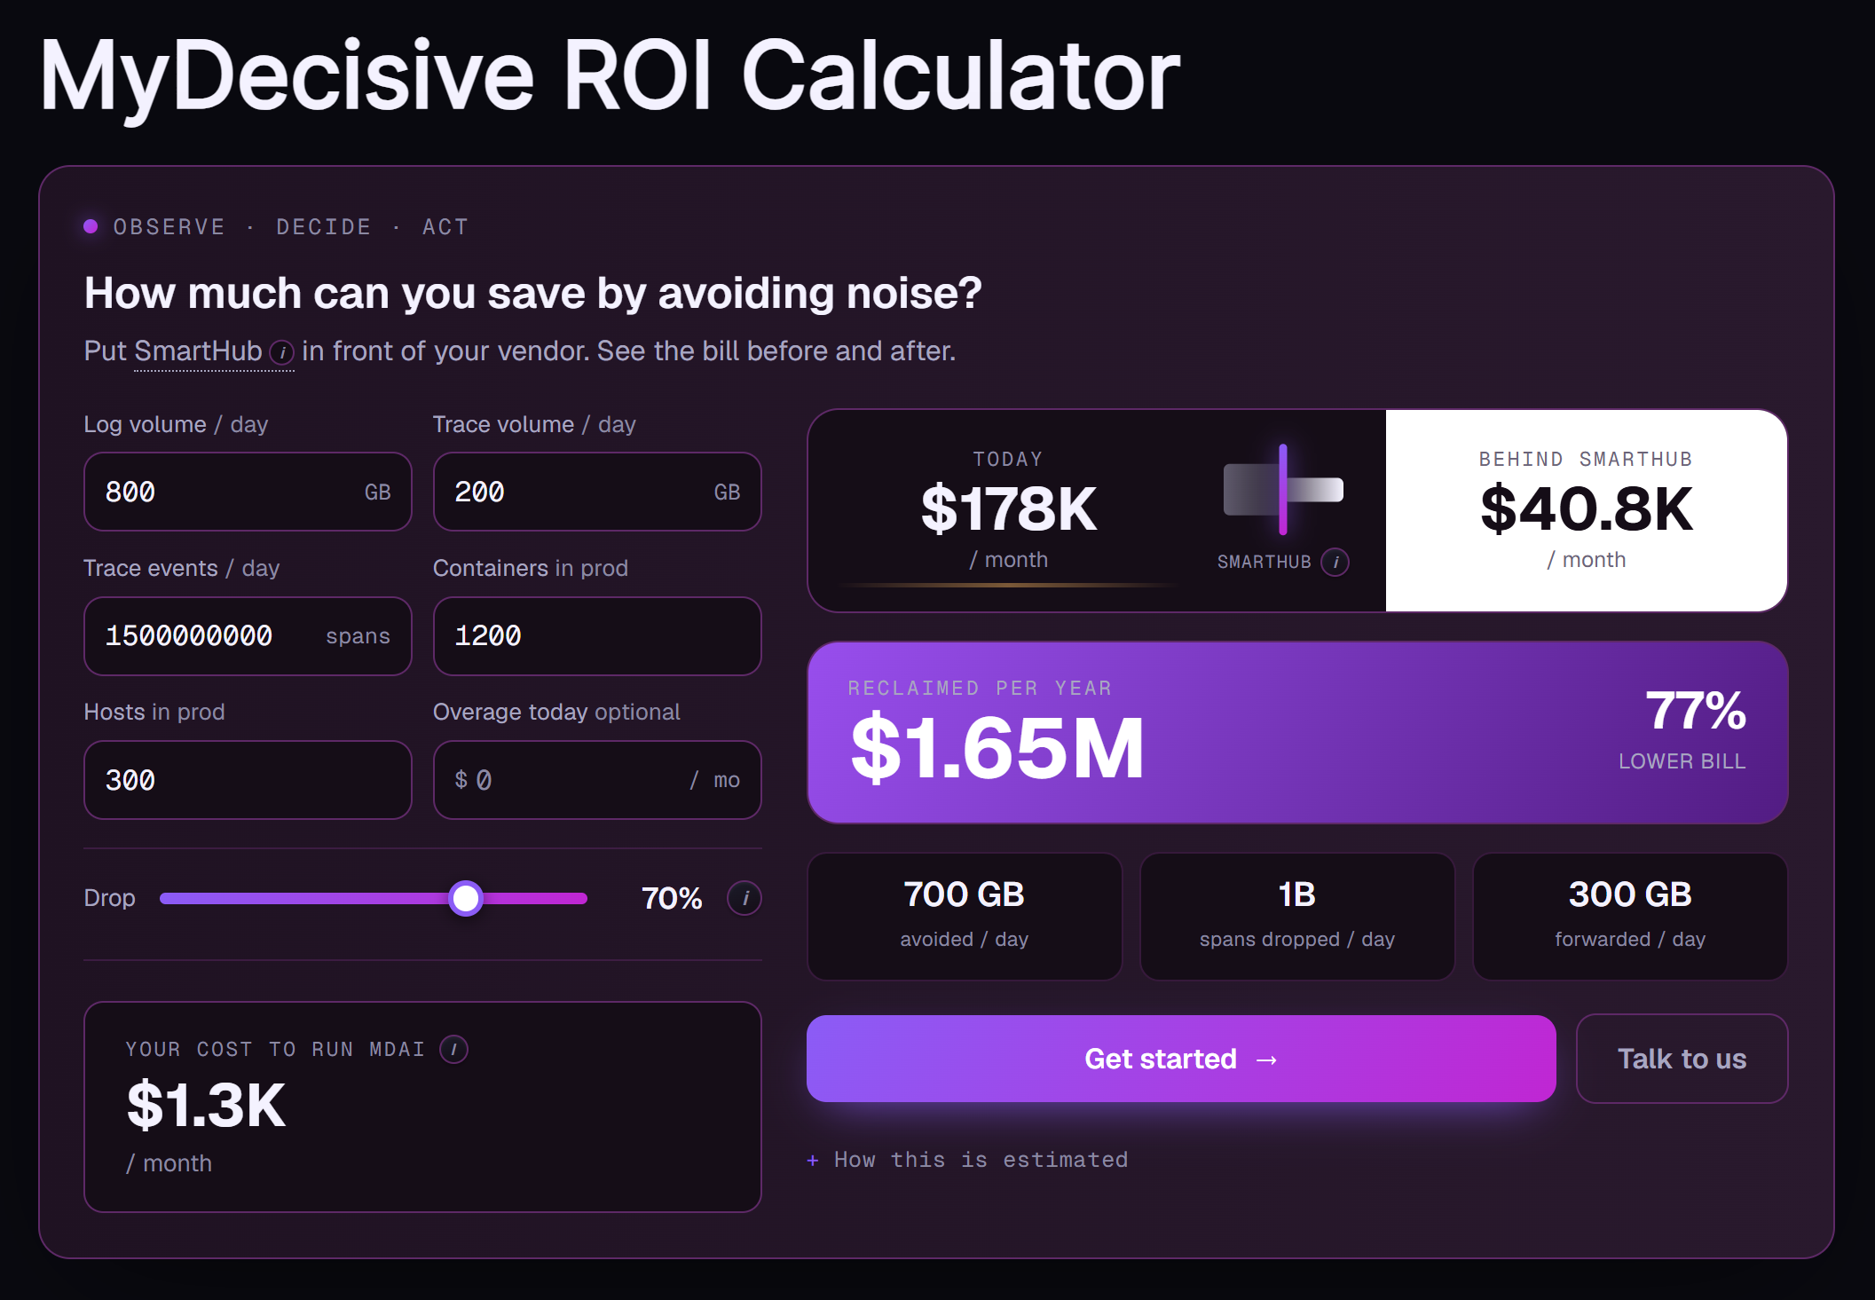Focus the Log volume per day field
This screenshot has width=1875, height=1300.
pos(248,492)
